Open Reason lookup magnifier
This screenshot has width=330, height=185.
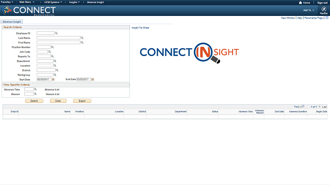point(36,94)
